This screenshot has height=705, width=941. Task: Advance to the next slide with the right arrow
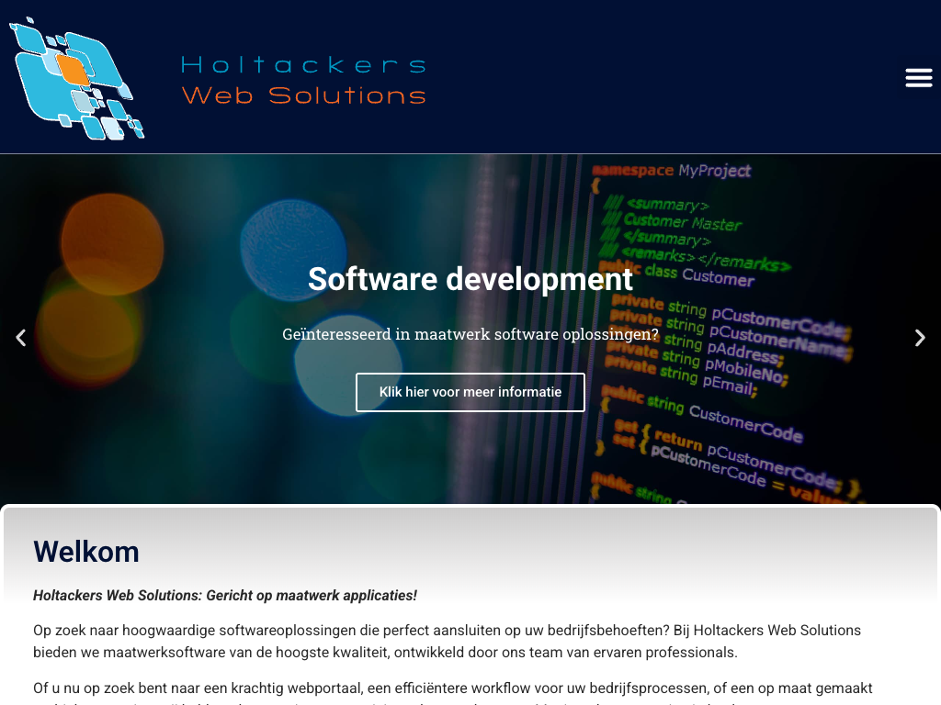920,338
